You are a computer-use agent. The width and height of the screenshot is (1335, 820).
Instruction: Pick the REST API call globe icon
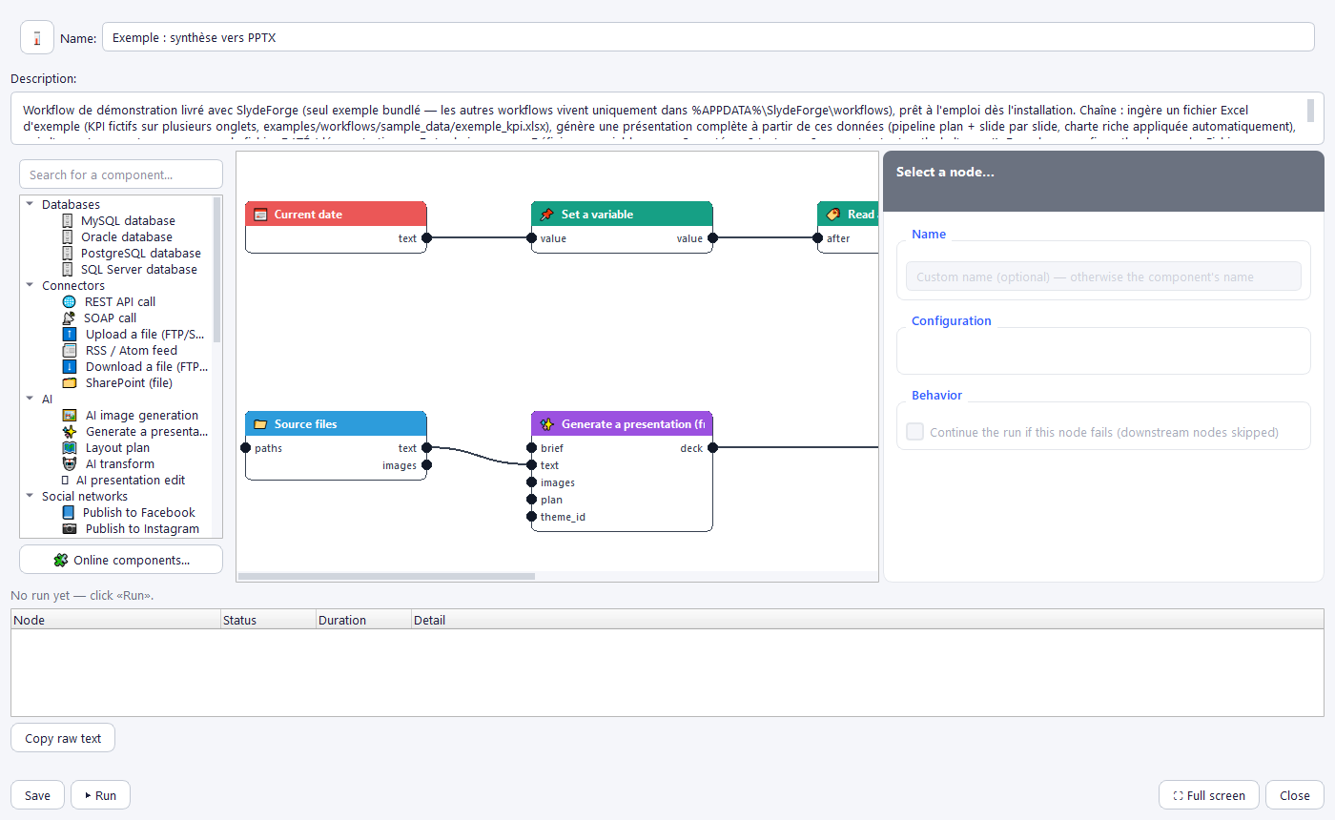click(69, 302)
